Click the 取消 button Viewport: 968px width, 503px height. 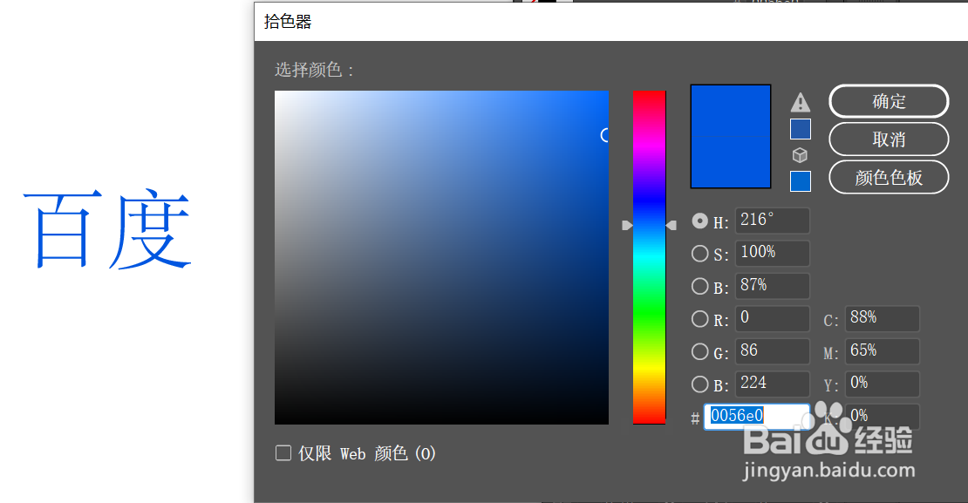pyautogui.click(x=889, y=139)
